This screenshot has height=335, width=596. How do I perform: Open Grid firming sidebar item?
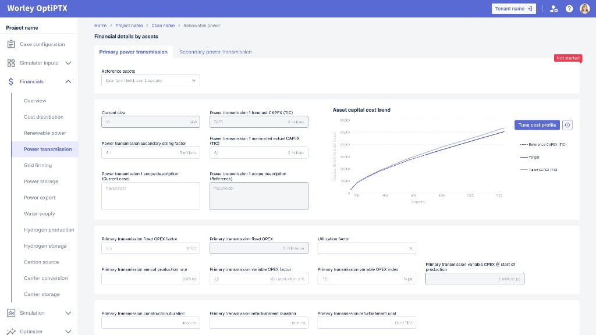tap(38, 165)
